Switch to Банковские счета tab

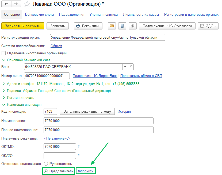coord(39,15)
